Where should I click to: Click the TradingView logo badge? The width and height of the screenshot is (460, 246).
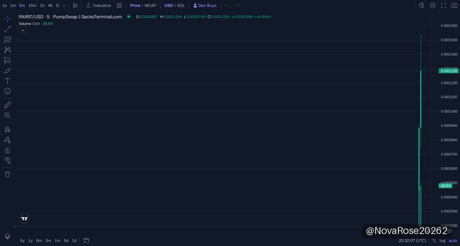click(24, 218)
